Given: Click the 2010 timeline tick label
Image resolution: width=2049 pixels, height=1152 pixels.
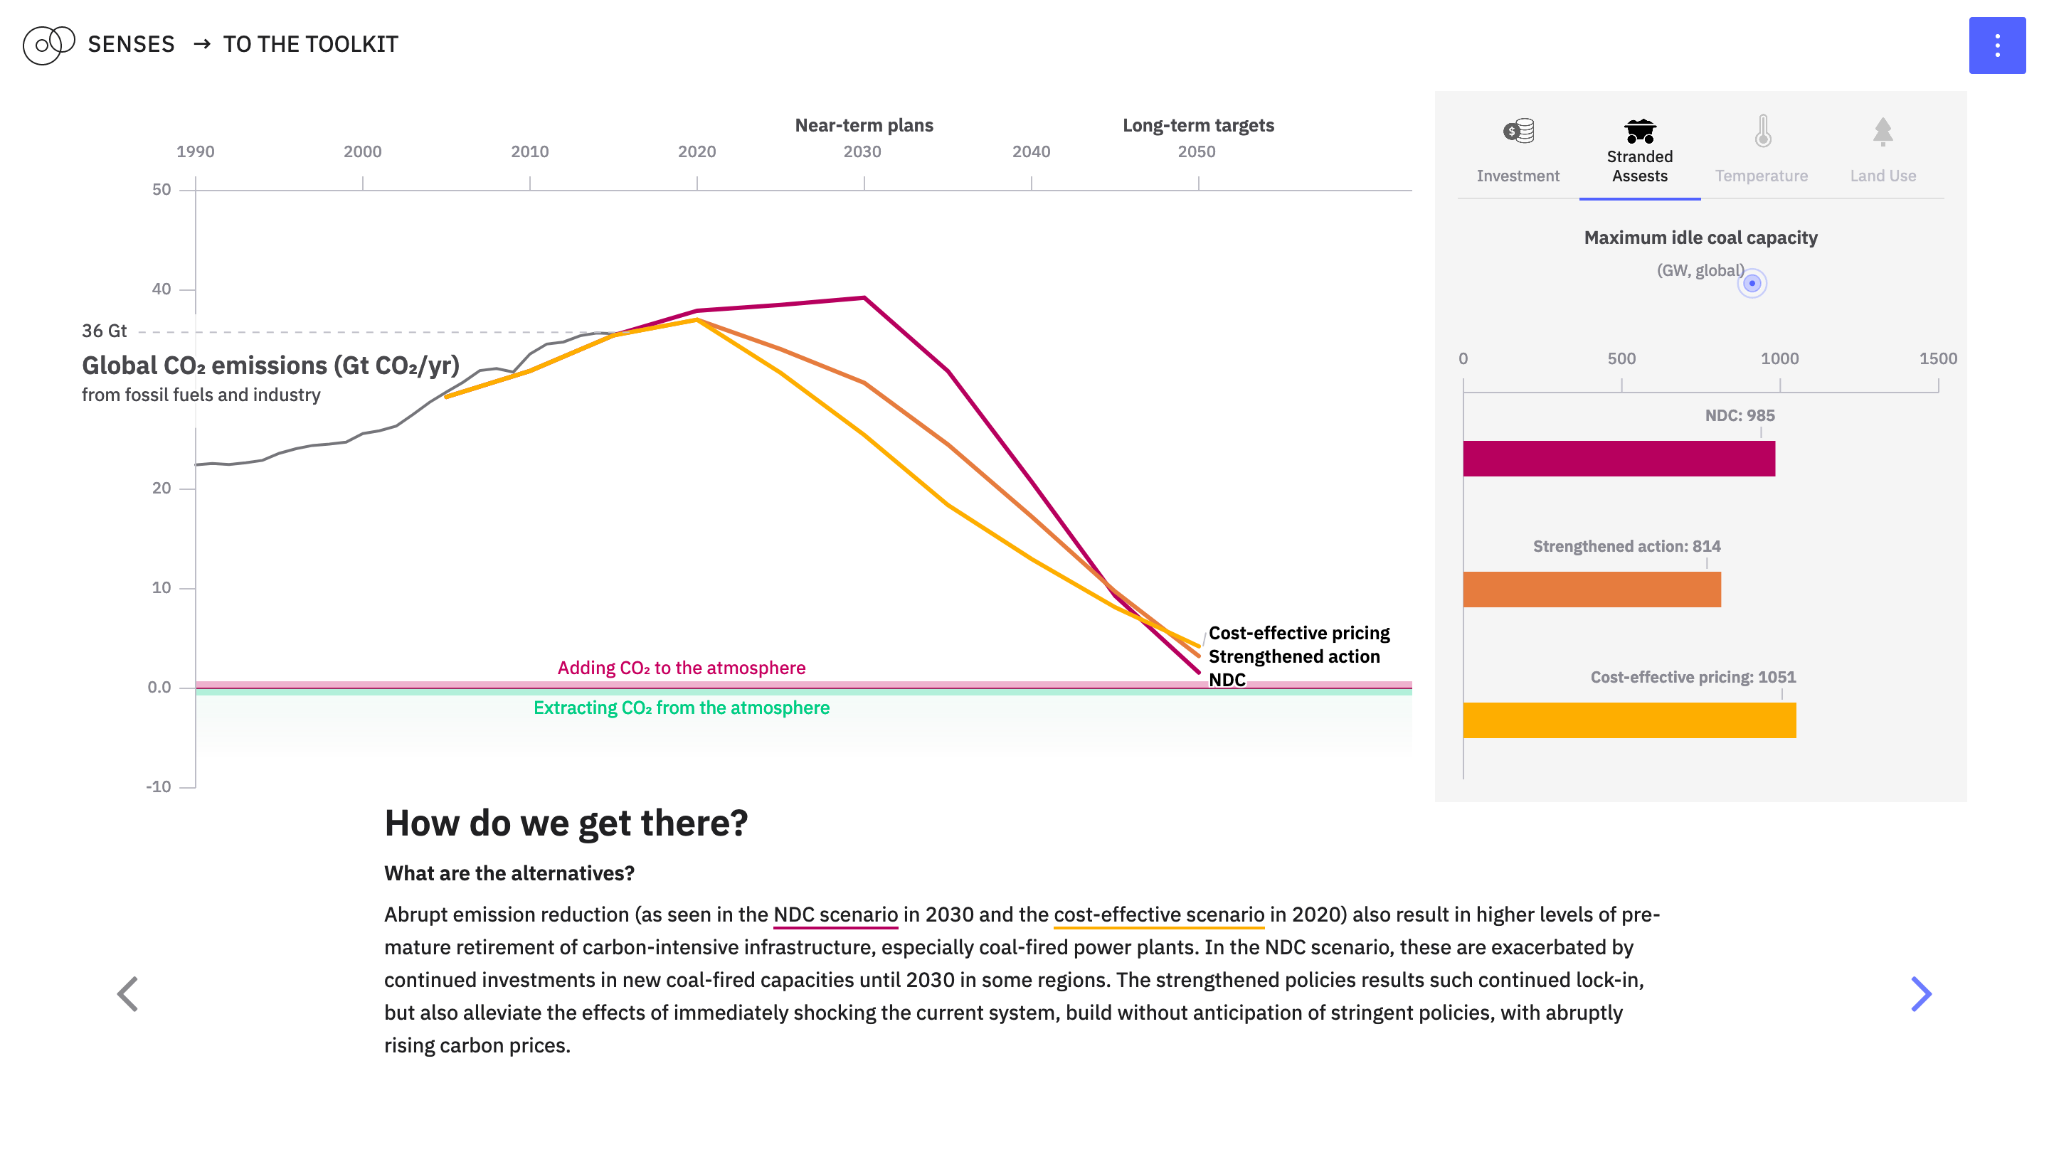Looking at the screenshot, I should (x=530, y=152).
